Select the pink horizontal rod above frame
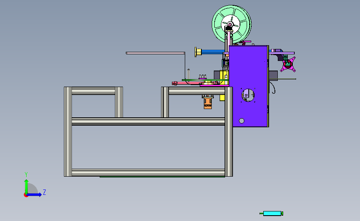This screenshot has width=360, height=221. click(155, 53)
